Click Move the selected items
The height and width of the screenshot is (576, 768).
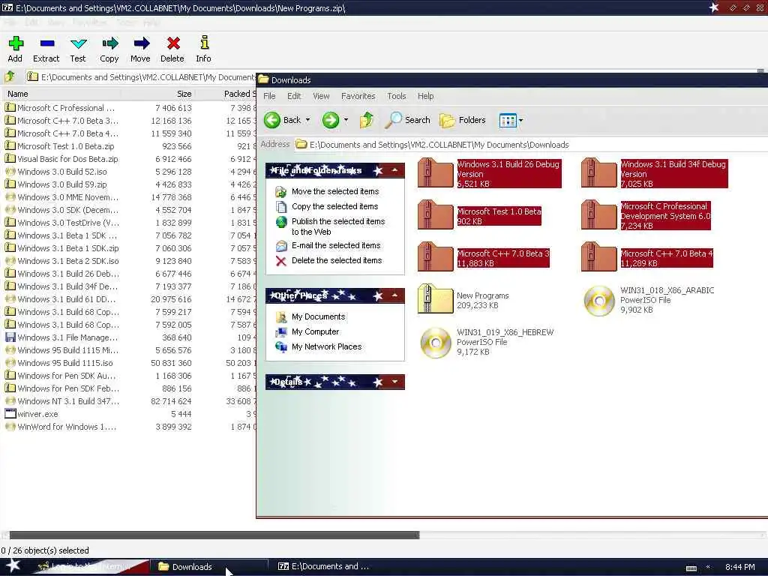(x=335, y=191)
